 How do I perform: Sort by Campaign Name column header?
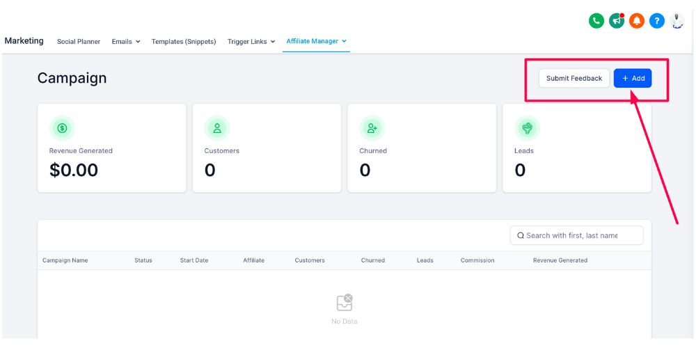[65, 260]
